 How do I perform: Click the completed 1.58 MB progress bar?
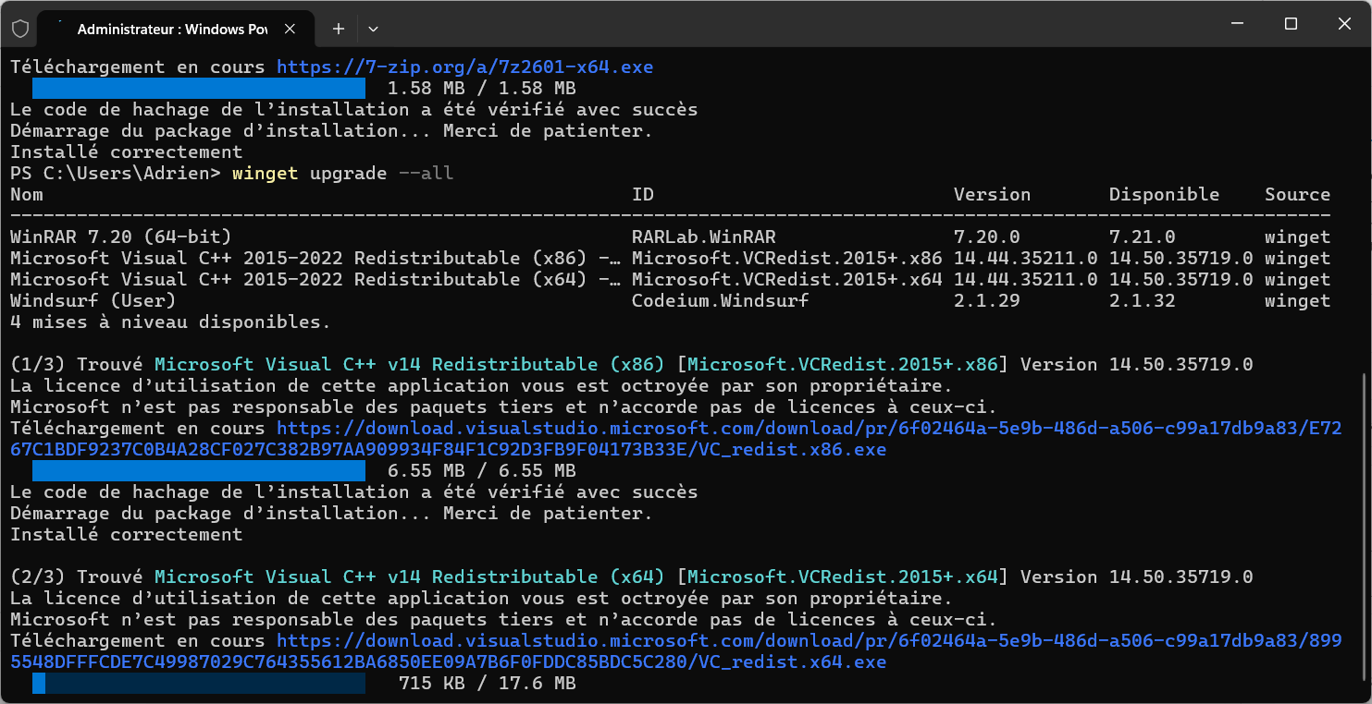pyautogui.click(x=199, y=89)
